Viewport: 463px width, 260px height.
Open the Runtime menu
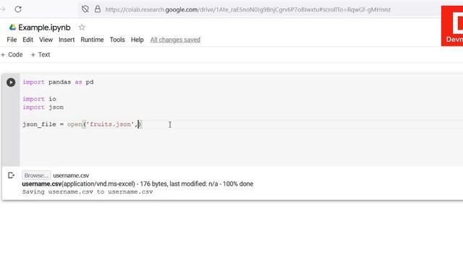[x=92, y=40]
